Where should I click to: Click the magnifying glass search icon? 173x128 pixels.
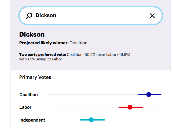29,16
